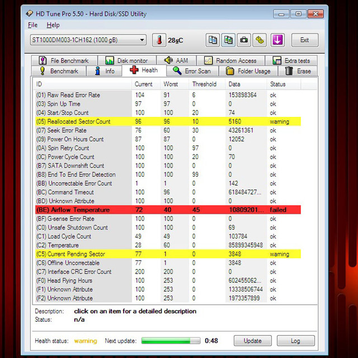Sort by the Current column header

(146, 84)
